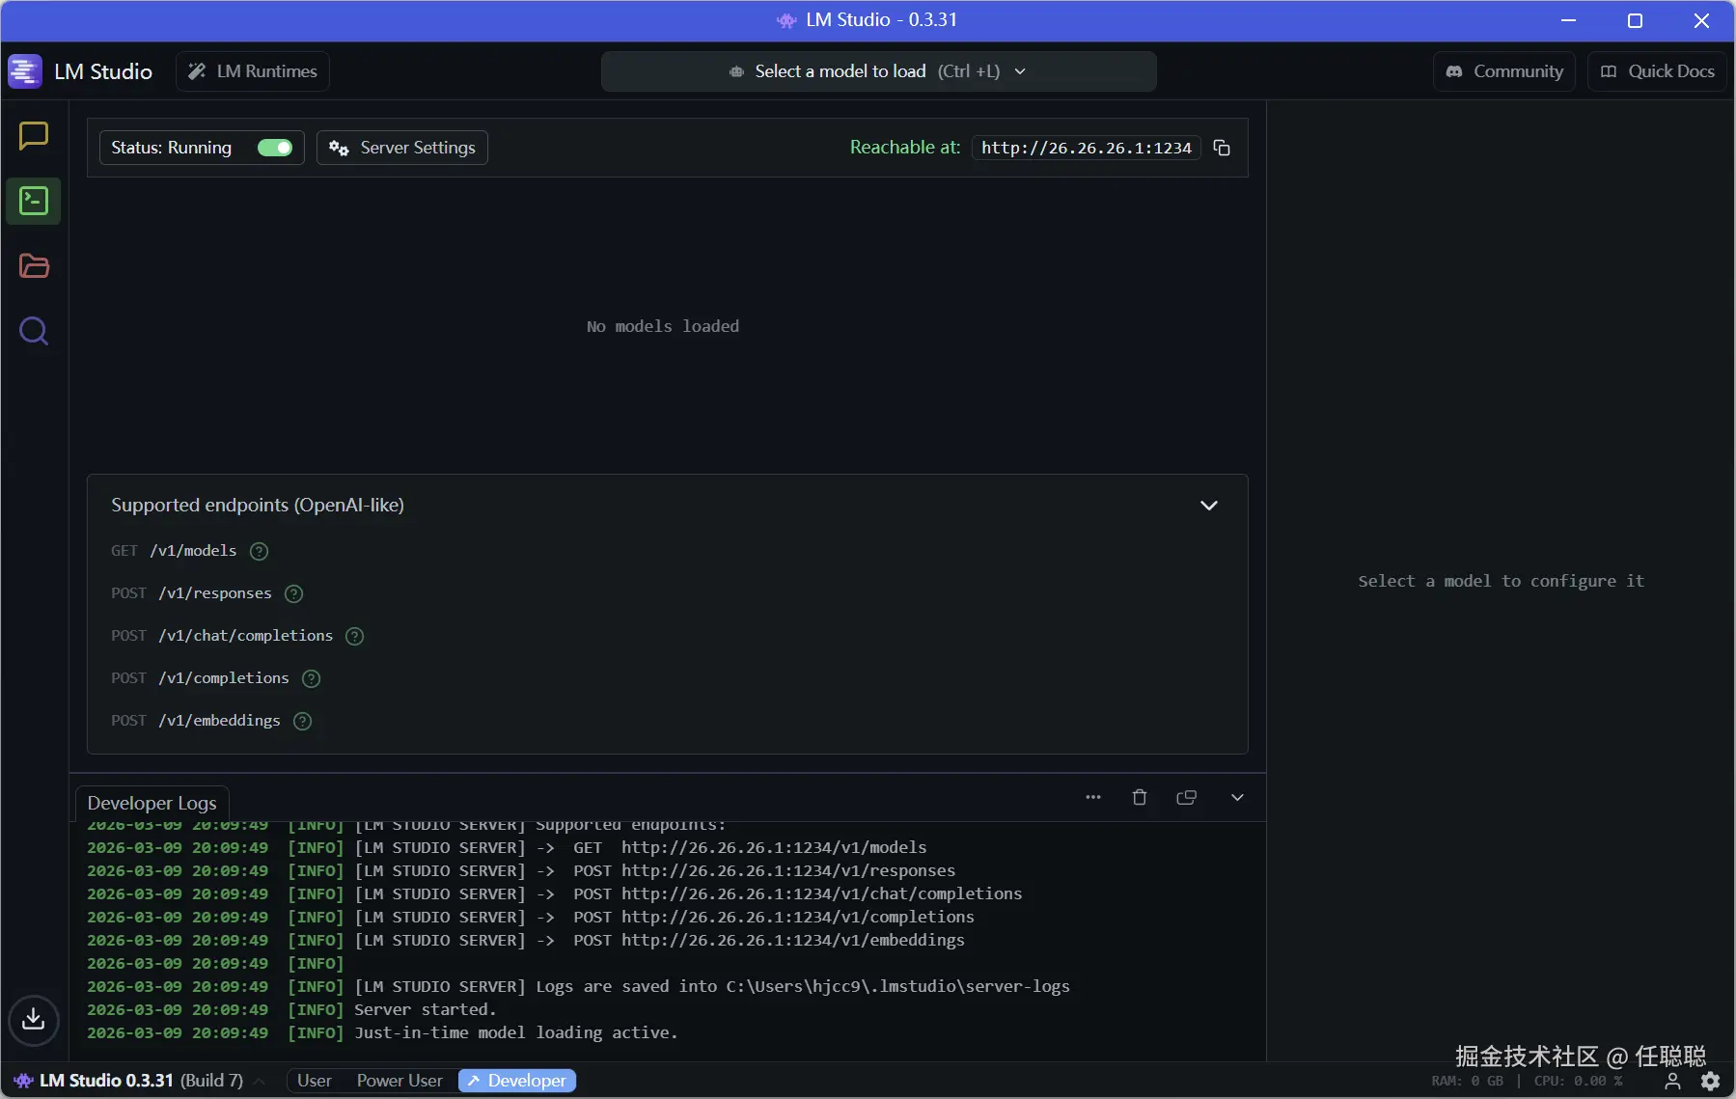Pop out the developer logs window
1736x1099 pixels.
point(1187,797)
